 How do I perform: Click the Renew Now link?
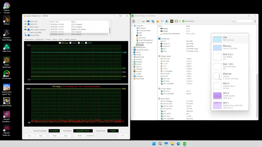(x=190, y=21)
